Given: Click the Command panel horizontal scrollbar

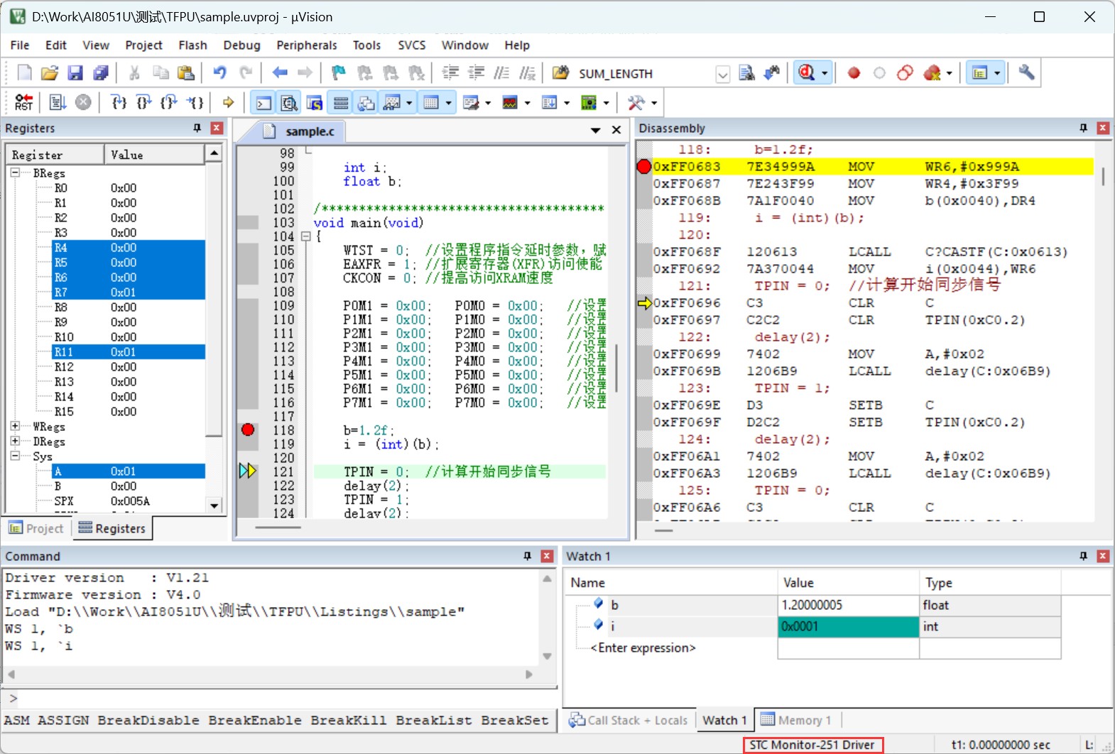Looking at the screenshot, I should click(269, 674).
